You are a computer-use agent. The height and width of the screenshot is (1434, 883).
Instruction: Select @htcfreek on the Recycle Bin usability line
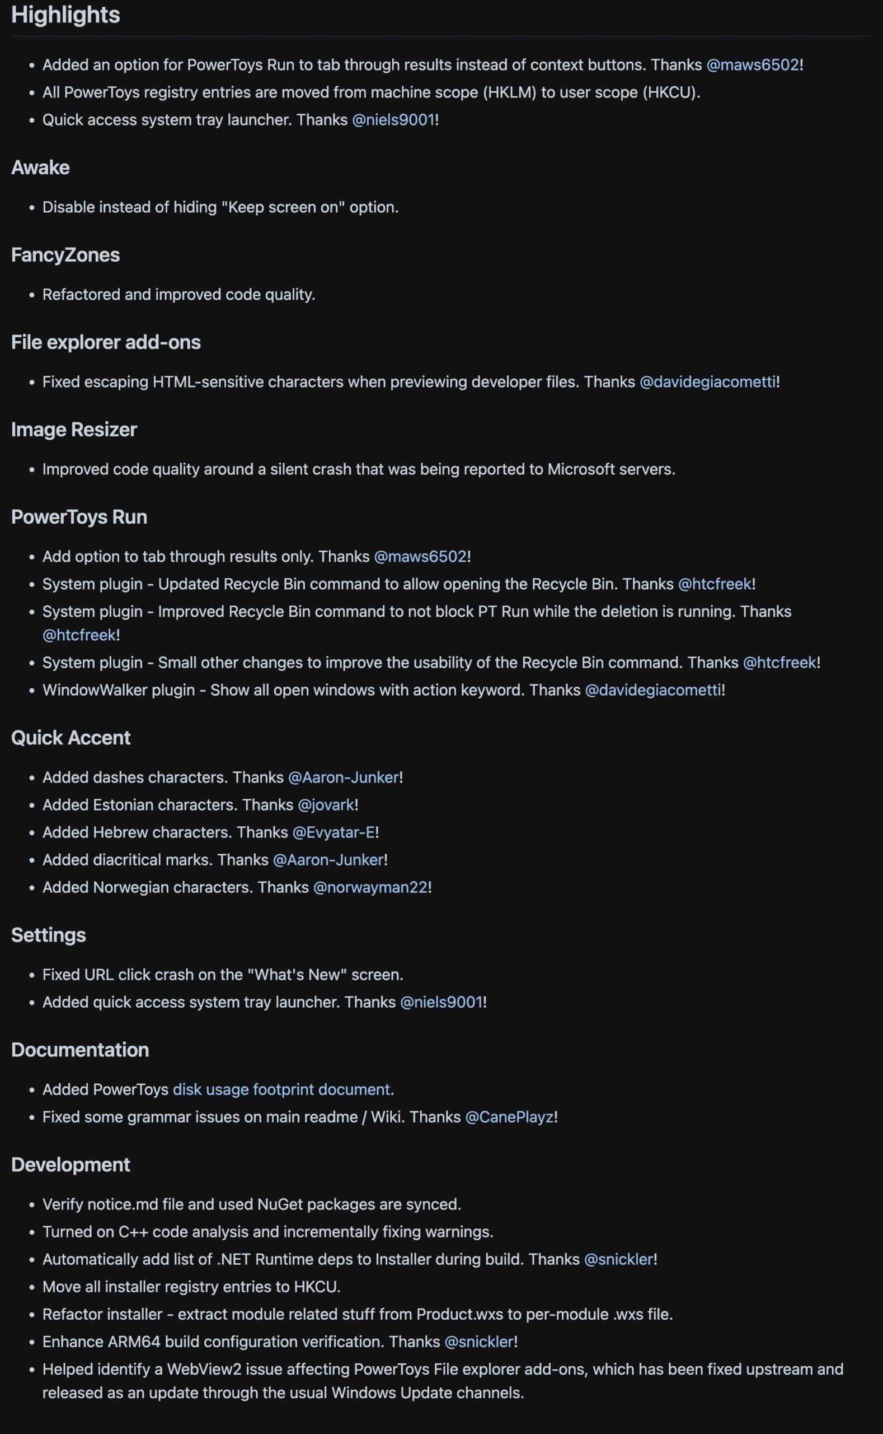click(779, 662)
